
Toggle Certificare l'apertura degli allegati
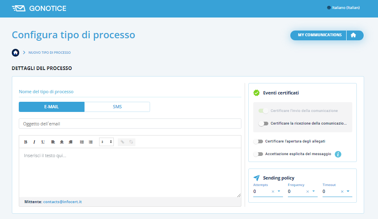click(258, 141)
